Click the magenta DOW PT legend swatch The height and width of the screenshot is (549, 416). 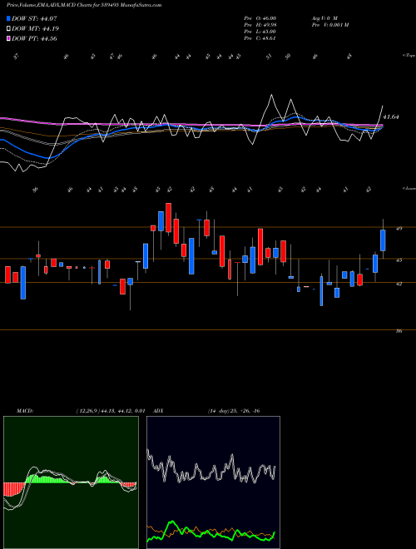[x=8, y=38]
